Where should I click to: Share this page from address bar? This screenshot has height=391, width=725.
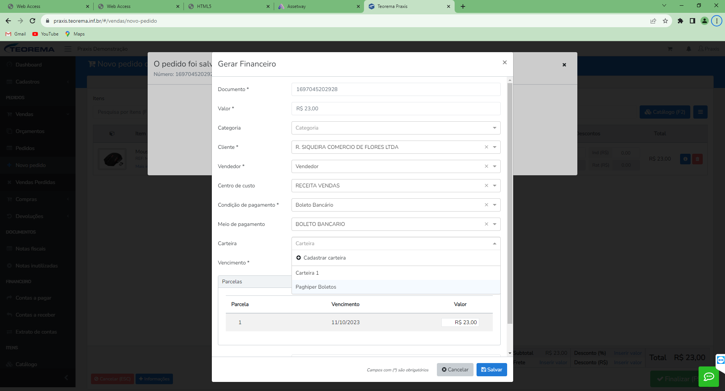653,21
